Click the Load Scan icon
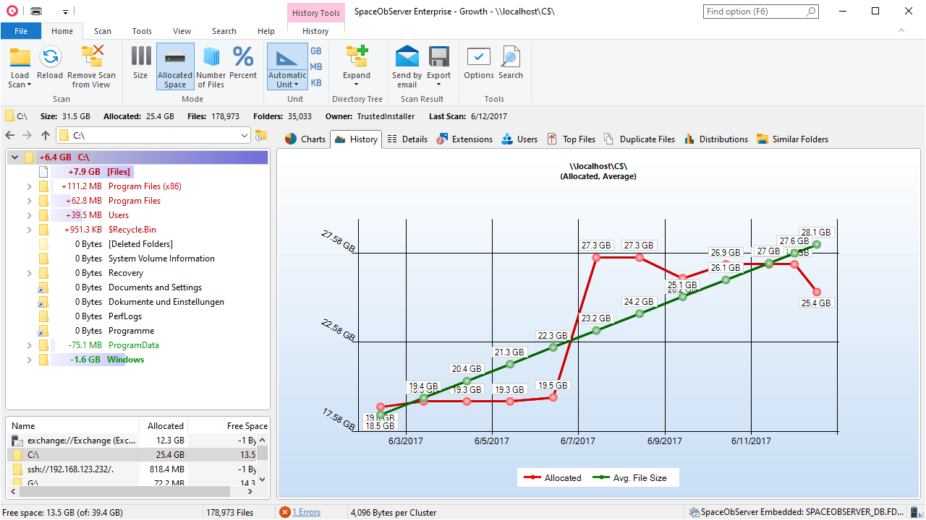 (20, 58)
